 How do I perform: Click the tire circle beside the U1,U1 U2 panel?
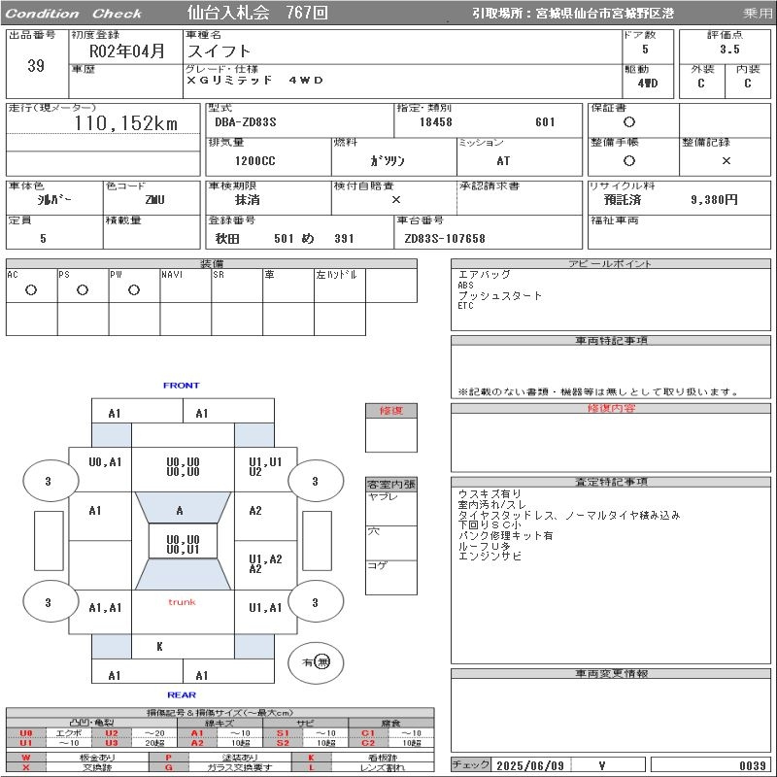[x=316, y=481]
